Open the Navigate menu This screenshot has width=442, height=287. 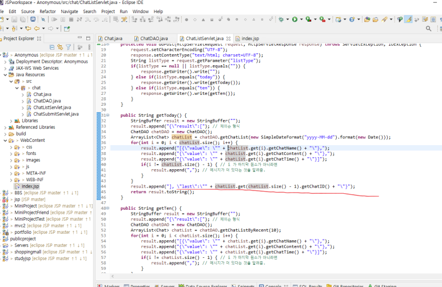pyautogui.click(x=69, y=11)
